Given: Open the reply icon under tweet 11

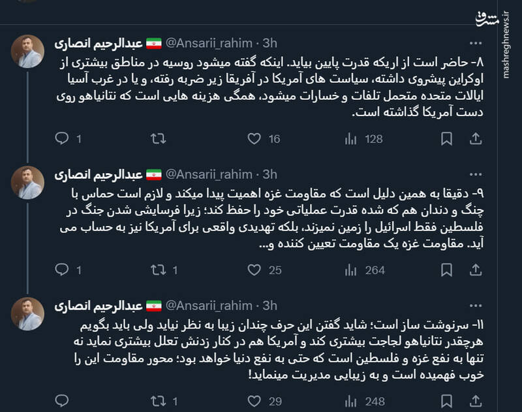Looking at the screenshot, I should [x=62, y=397].
